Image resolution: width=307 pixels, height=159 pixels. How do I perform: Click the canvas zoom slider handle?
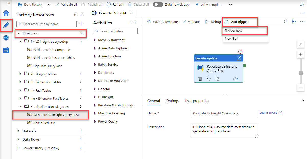coord(301,73)
